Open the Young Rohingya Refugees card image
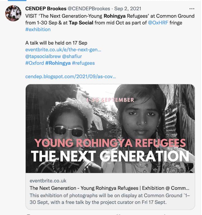This screenshot has height=215, width=202. pos(110,128)
